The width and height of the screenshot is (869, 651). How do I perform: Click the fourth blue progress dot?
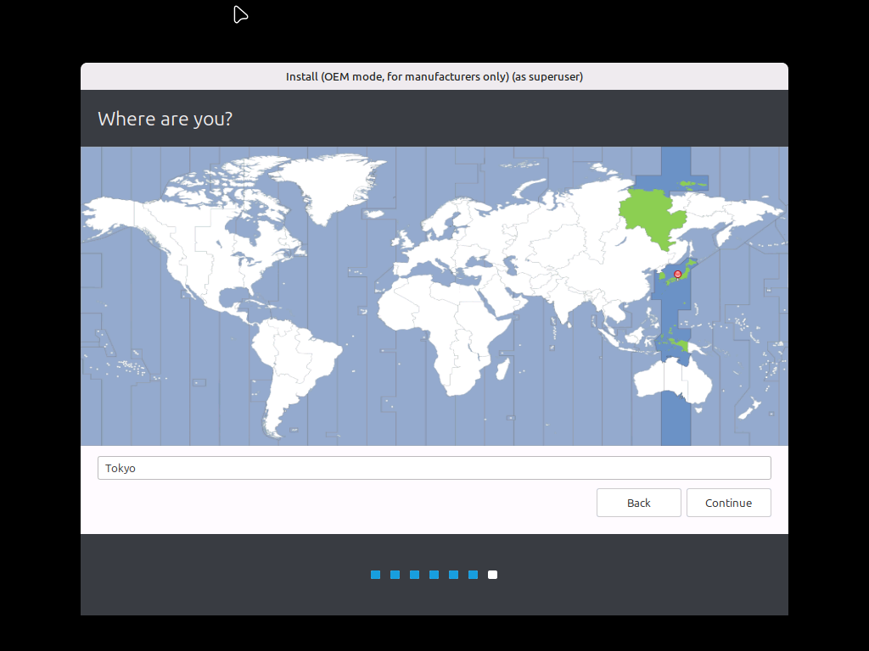click(434, 575)
